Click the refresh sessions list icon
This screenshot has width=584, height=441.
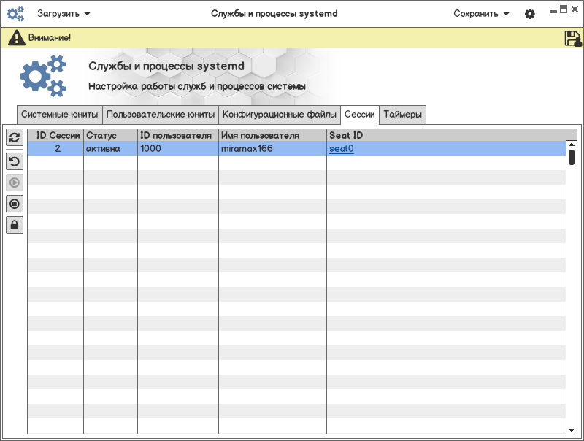point(15,137)
